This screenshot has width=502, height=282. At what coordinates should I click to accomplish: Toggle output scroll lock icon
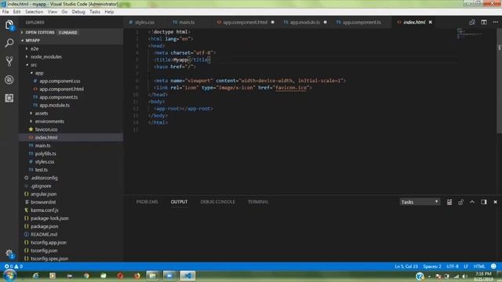(460, 202)
